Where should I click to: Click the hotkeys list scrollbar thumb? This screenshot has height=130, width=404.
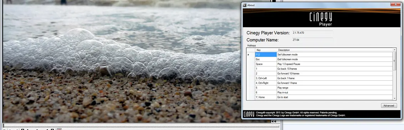[x=394, y=61]
